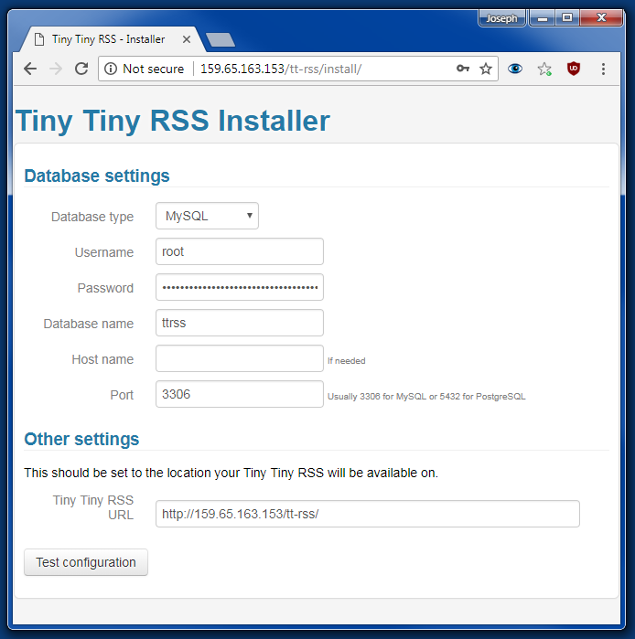Image resolution: width=635 pixels, height=639 pixels.
Task: Click the Tiny Tiny RSS URL field
Action: pyautogui.click(x=368, y=514)
